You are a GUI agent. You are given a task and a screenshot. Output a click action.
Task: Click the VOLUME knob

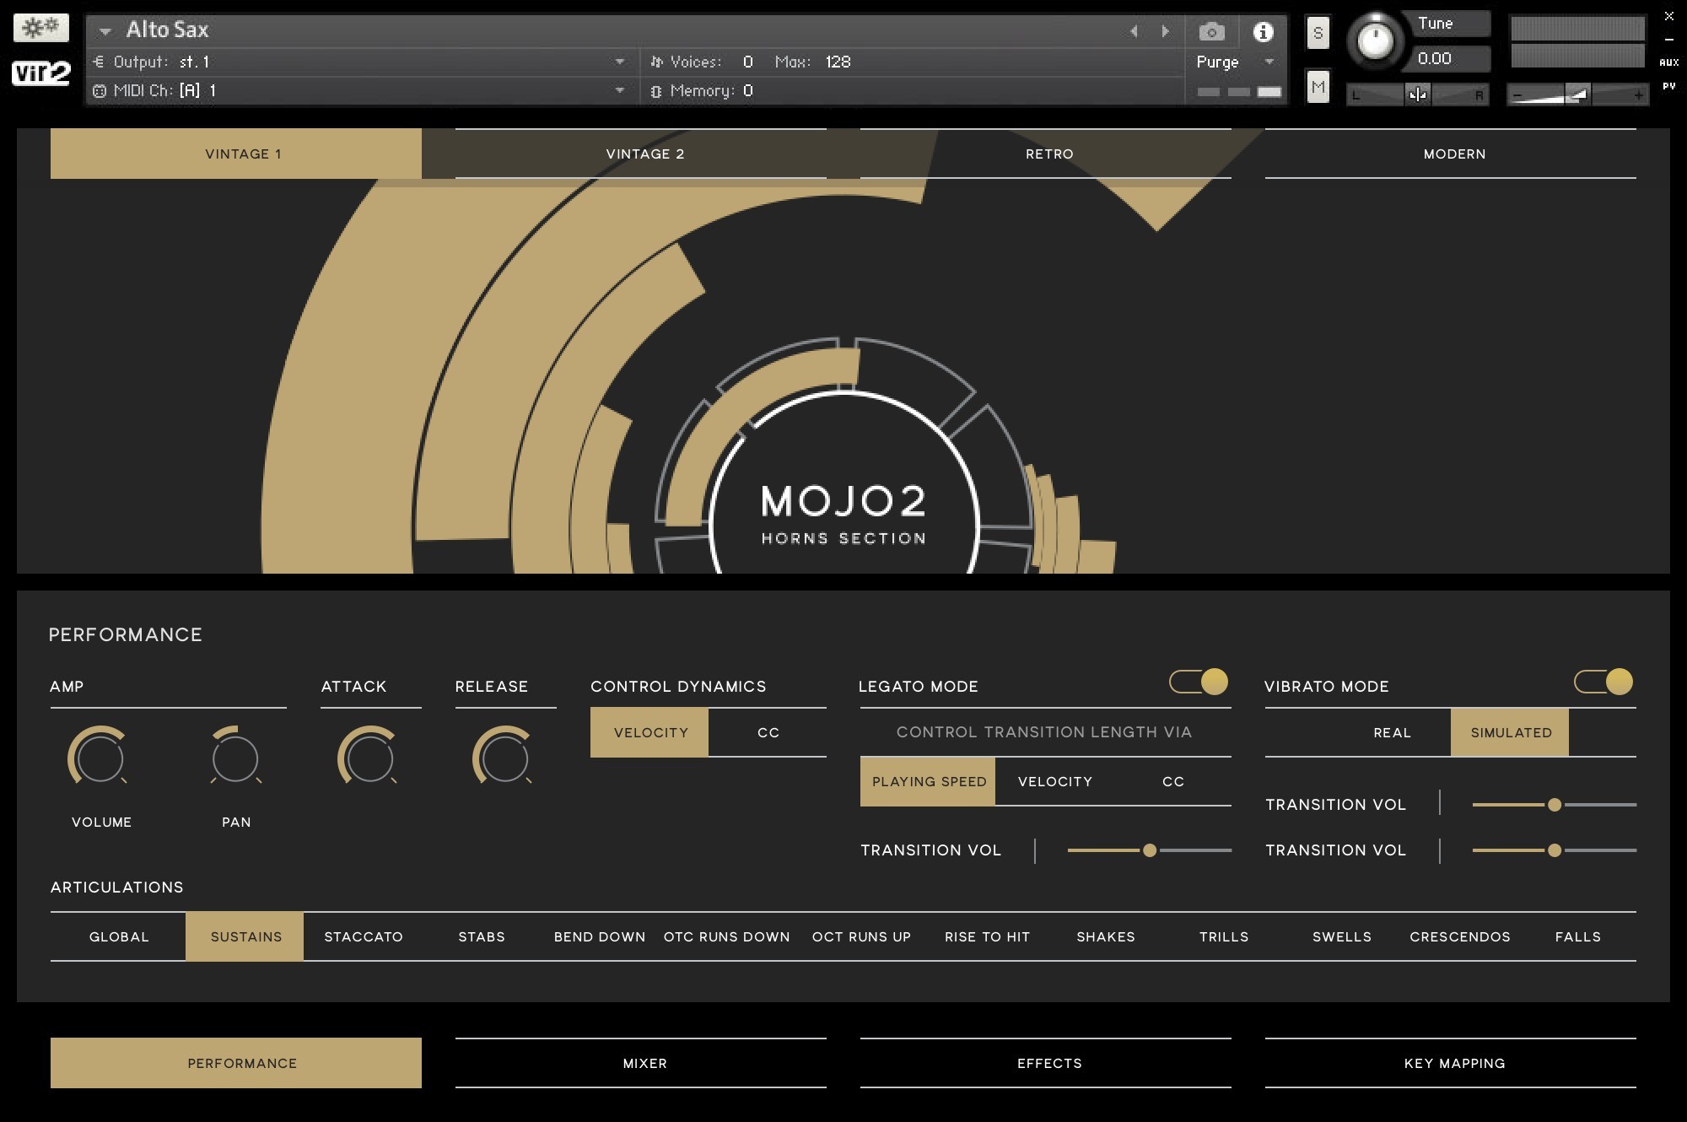point(100,757)
